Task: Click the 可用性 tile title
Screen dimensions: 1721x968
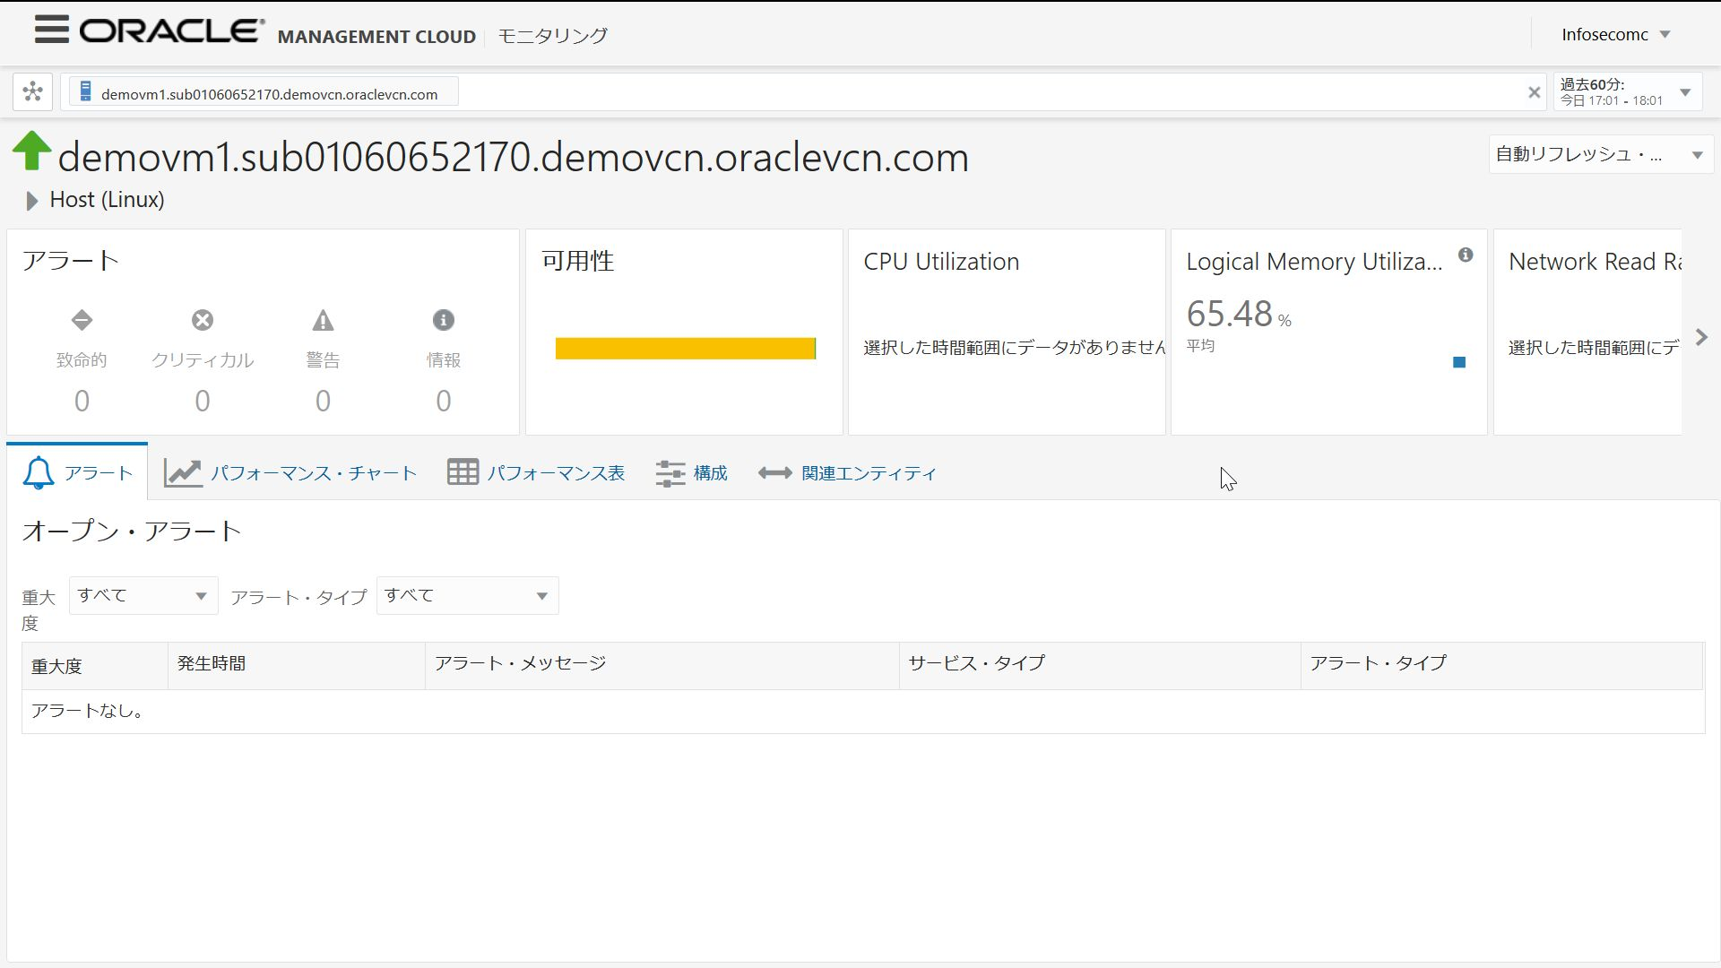Action: point(578,262)
